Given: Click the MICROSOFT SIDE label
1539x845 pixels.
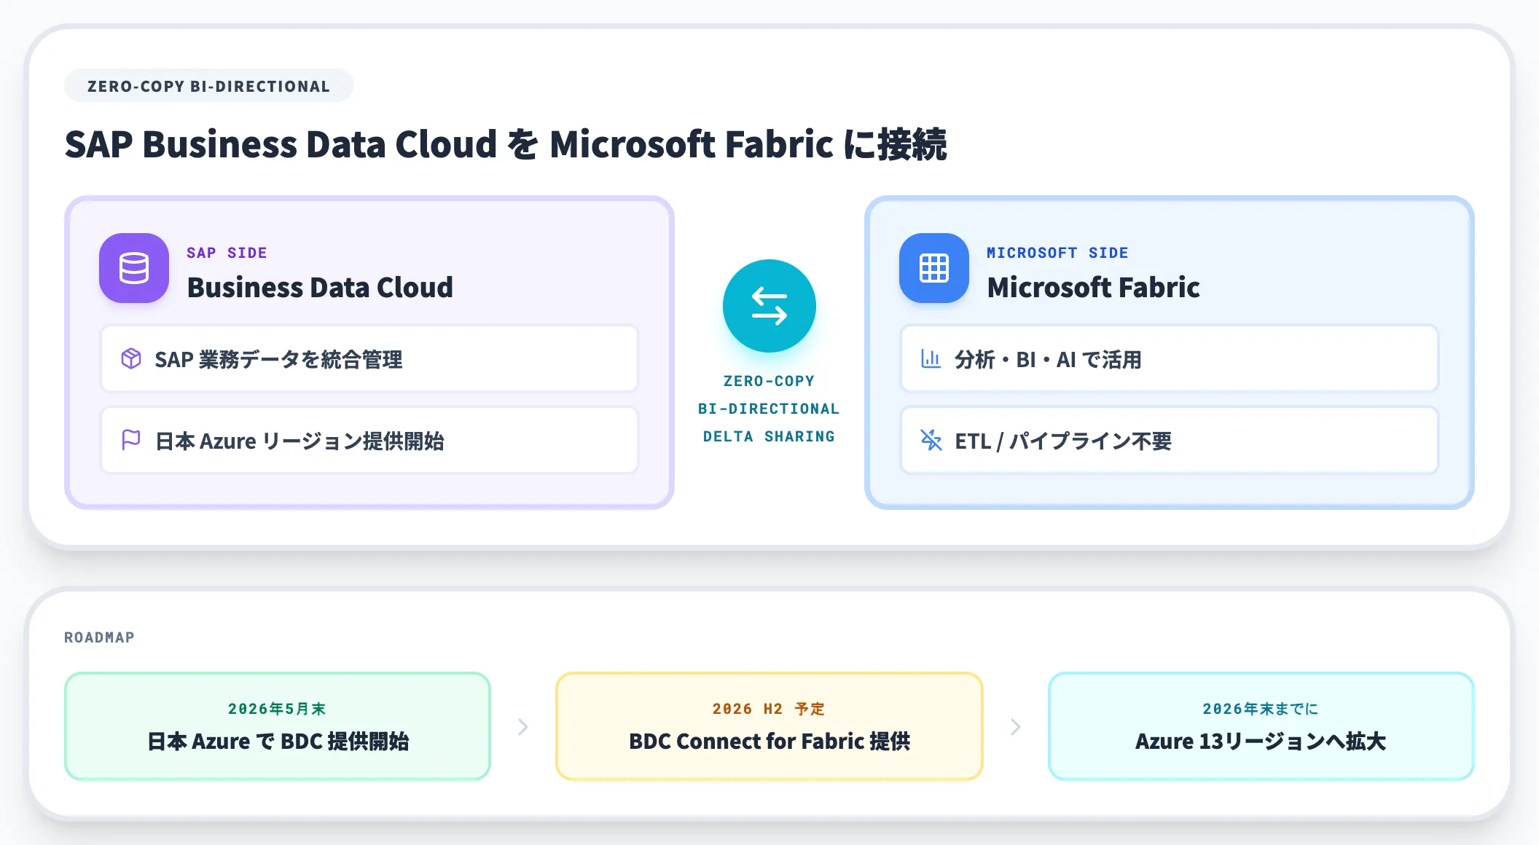Looking at the screenshot, I should tap(1057, 253).
